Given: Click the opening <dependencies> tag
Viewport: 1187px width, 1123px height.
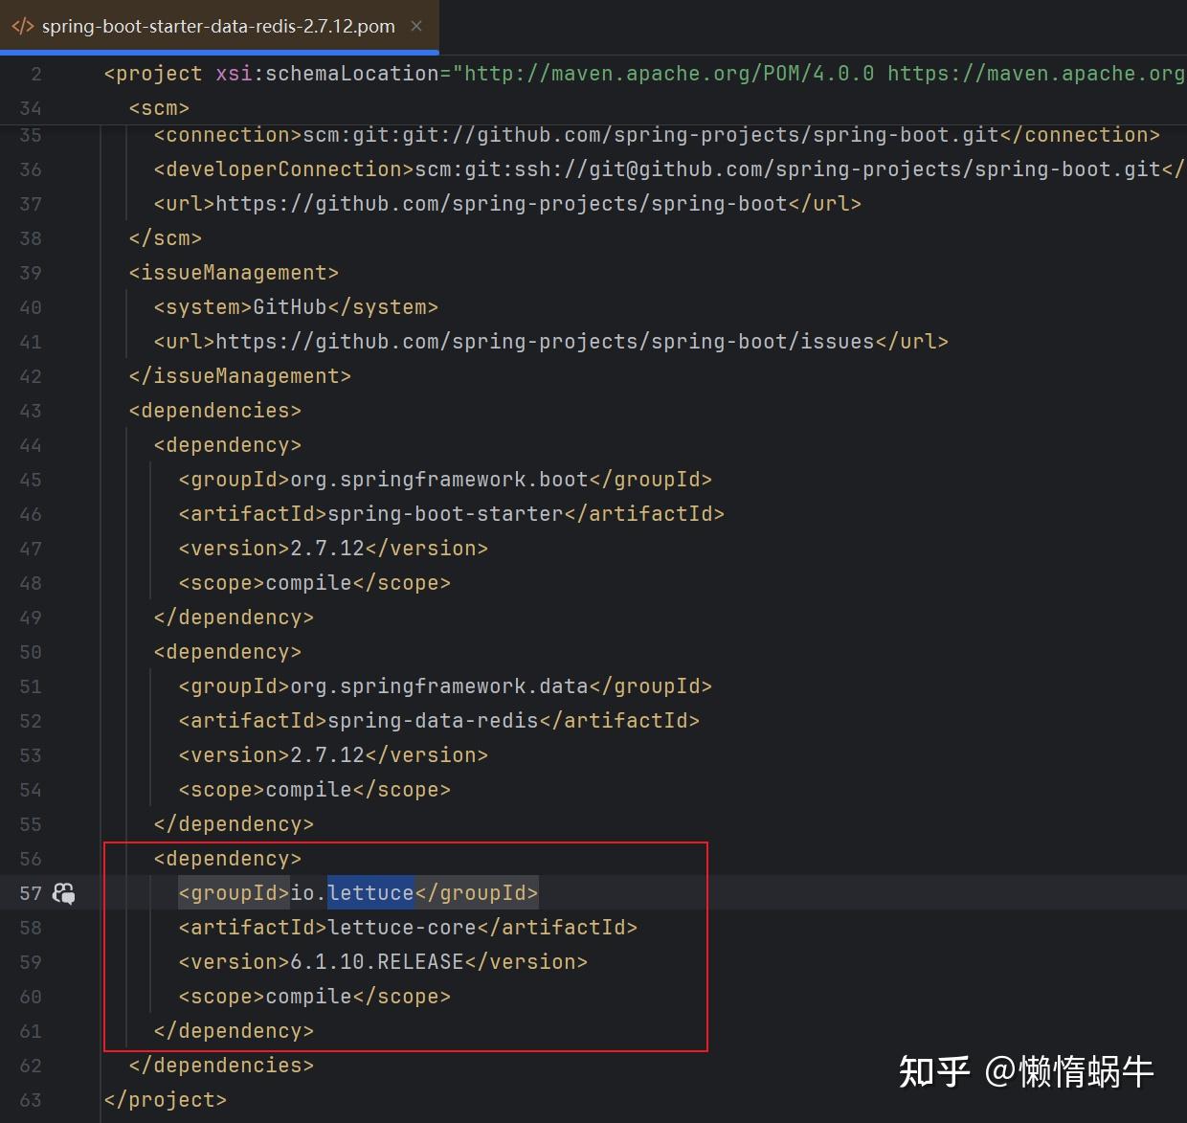Looking at the screenshot, I should [215, 411].
